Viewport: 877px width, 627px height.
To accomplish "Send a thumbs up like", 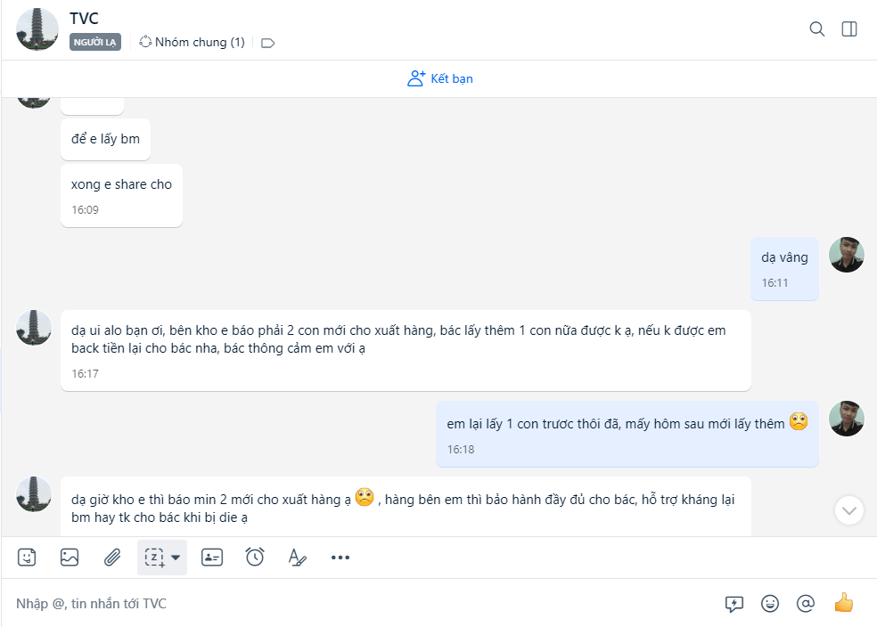I will coord(843,603).
